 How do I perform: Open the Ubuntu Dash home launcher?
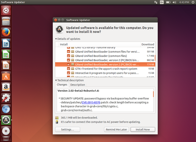pos(6,10)
